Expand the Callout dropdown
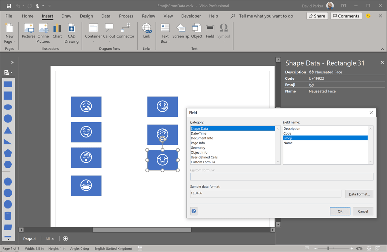Viewport: 387px width, 252px height. click(109, 41)
